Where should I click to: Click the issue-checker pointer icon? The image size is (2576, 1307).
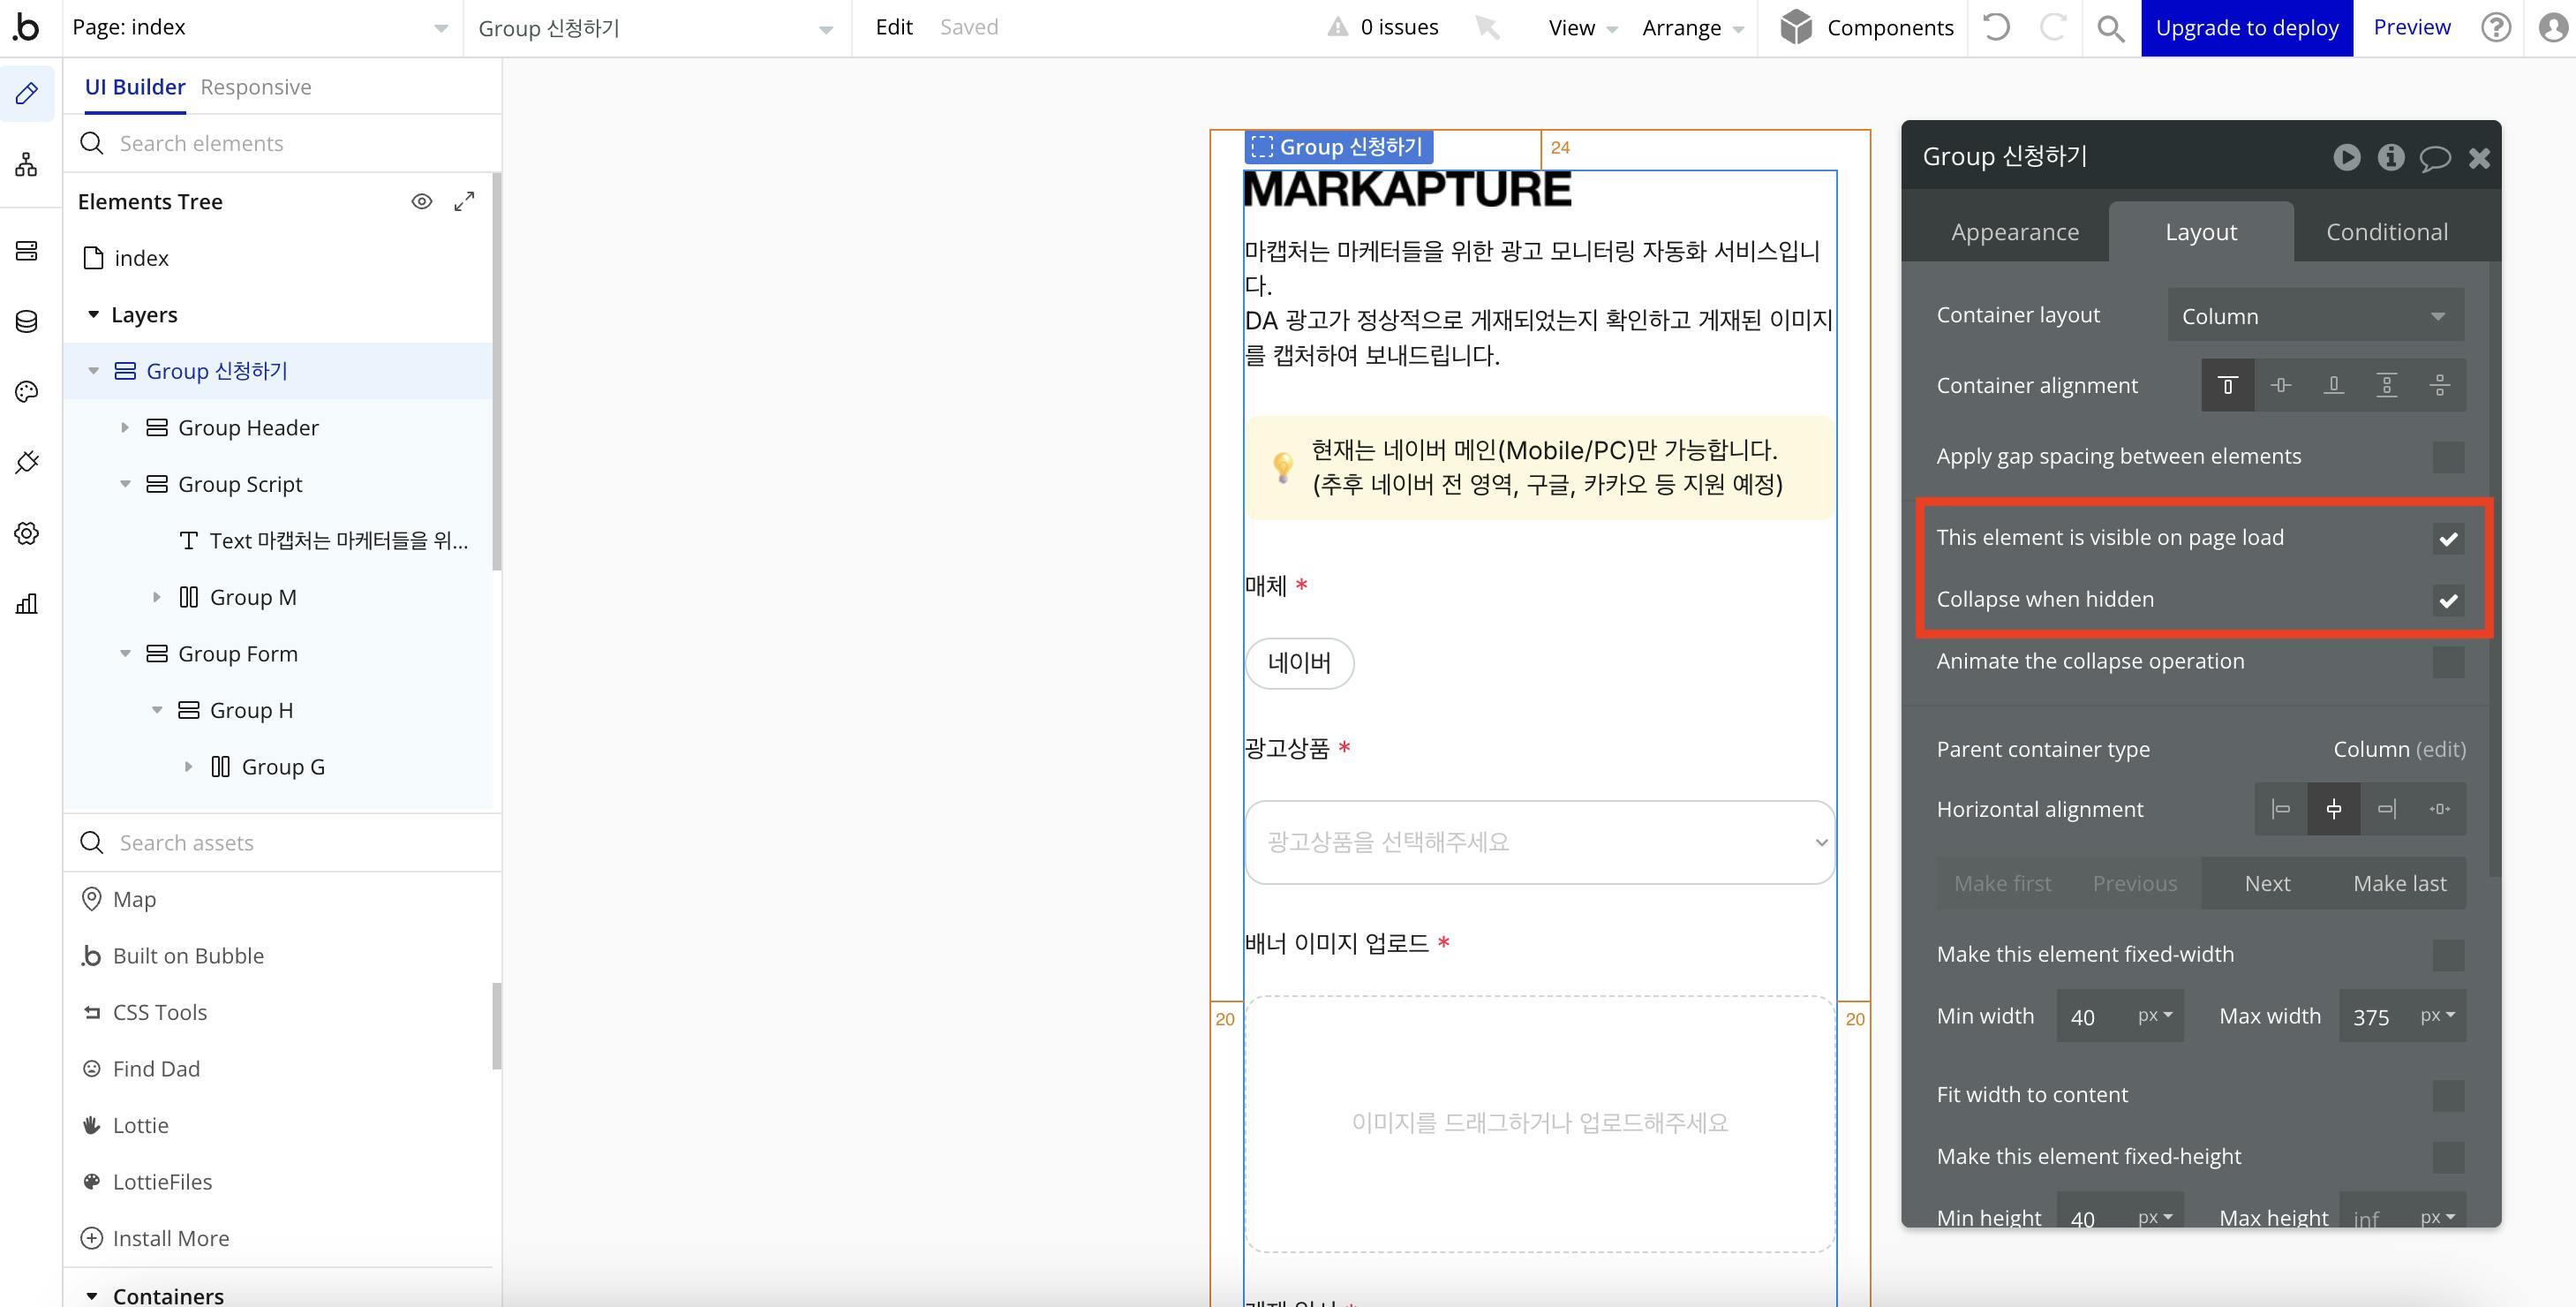(1488, 27)
